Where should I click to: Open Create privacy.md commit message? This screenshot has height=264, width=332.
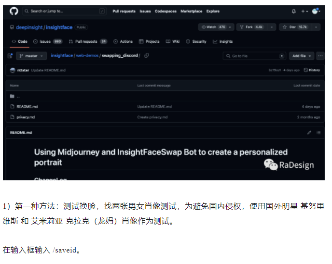[x=152, y=117]
